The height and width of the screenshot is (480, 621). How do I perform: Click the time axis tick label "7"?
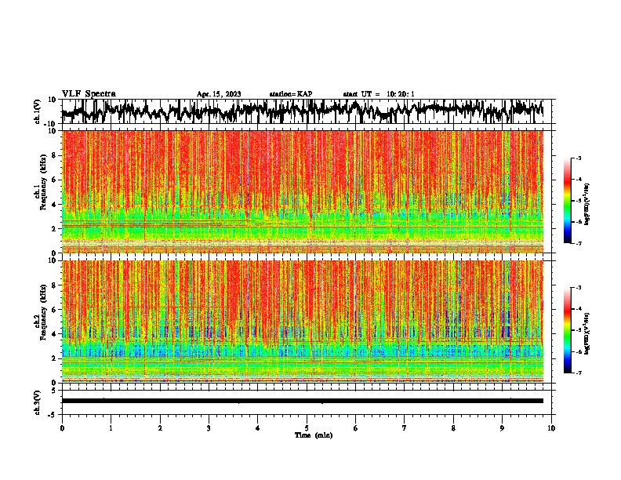point(405,428)
